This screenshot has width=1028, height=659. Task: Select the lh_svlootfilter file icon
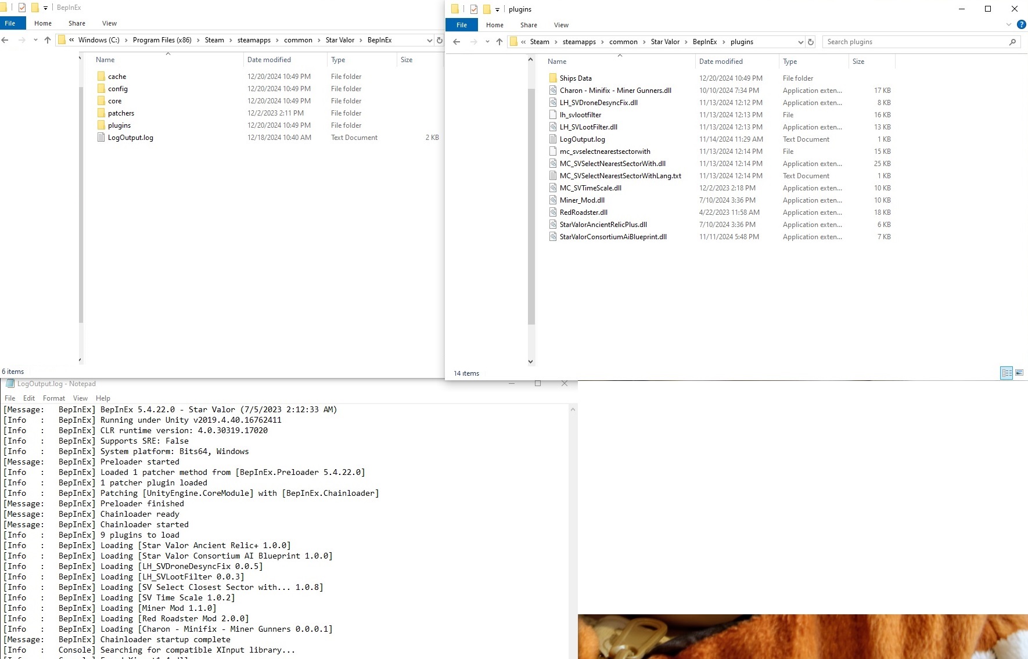coord(553,115)
